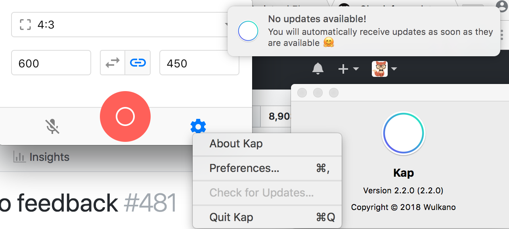Start recording with the red record button

click(125, 116)
